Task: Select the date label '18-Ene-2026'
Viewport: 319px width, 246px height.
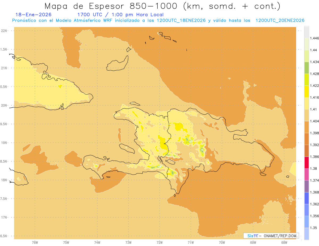Action: (x=33, y=15)
